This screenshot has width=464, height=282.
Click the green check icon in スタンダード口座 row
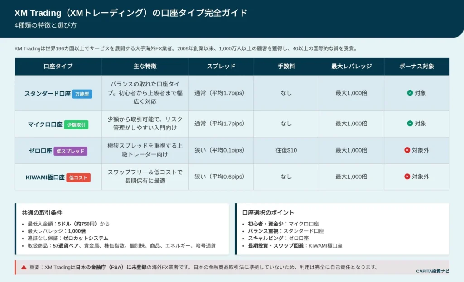[410, 93]
